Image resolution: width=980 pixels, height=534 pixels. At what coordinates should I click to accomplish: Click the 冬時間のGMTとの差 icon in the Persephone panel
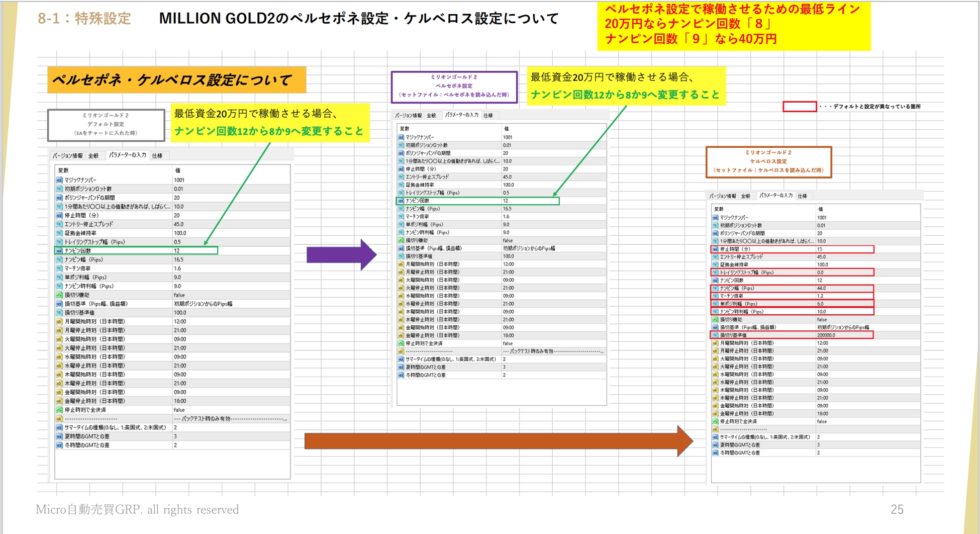401,375
